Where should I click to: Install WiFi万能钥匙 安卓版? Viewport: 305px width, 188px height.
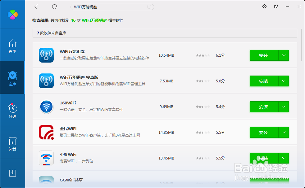coord(264,81)
